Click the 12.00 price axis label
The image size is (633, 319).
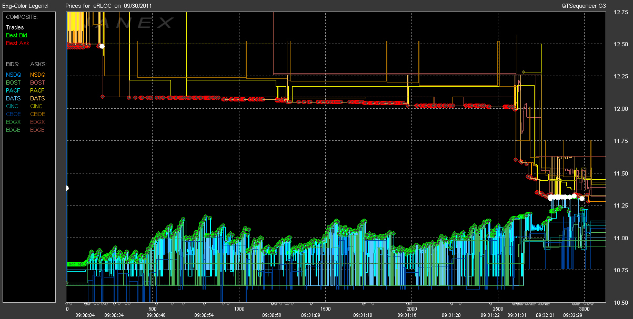(x=621, y=109)
